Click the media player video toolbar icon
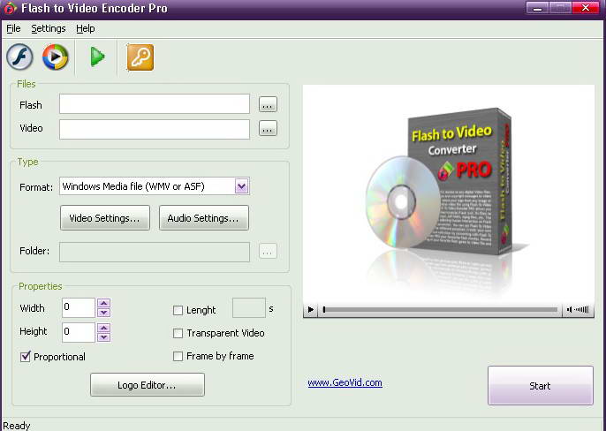606x431 pixels. 56,57
